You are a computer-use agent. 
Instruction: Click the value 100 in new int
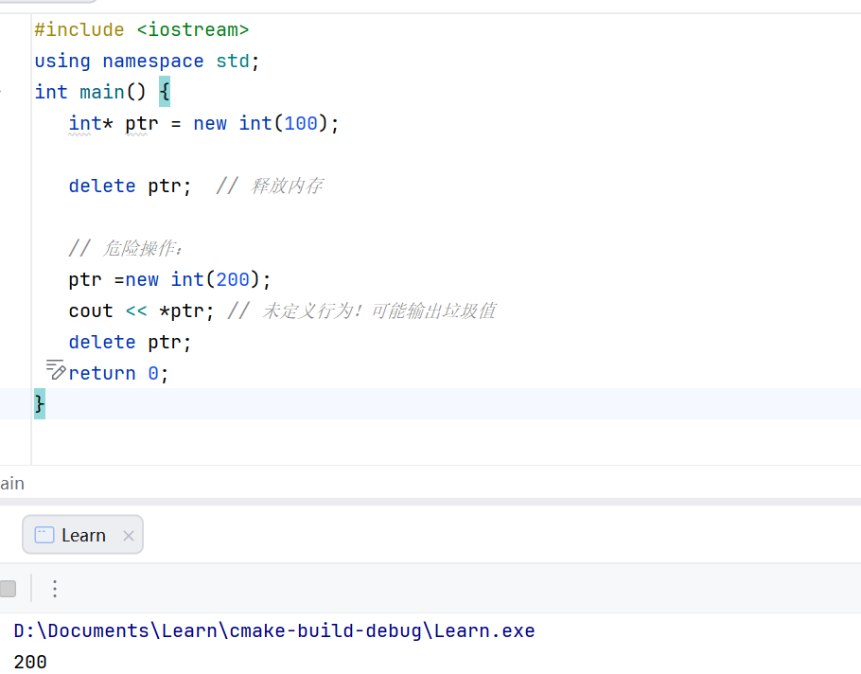tap(301, 123)
